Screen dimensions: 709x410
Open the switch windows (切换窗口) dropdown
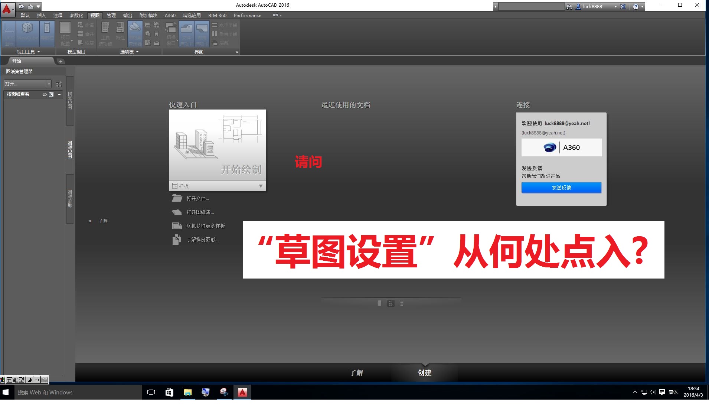[x=171, y=33]
